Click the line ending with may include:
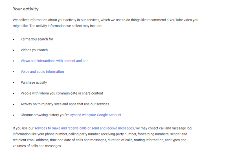 [x=58, y=26]
